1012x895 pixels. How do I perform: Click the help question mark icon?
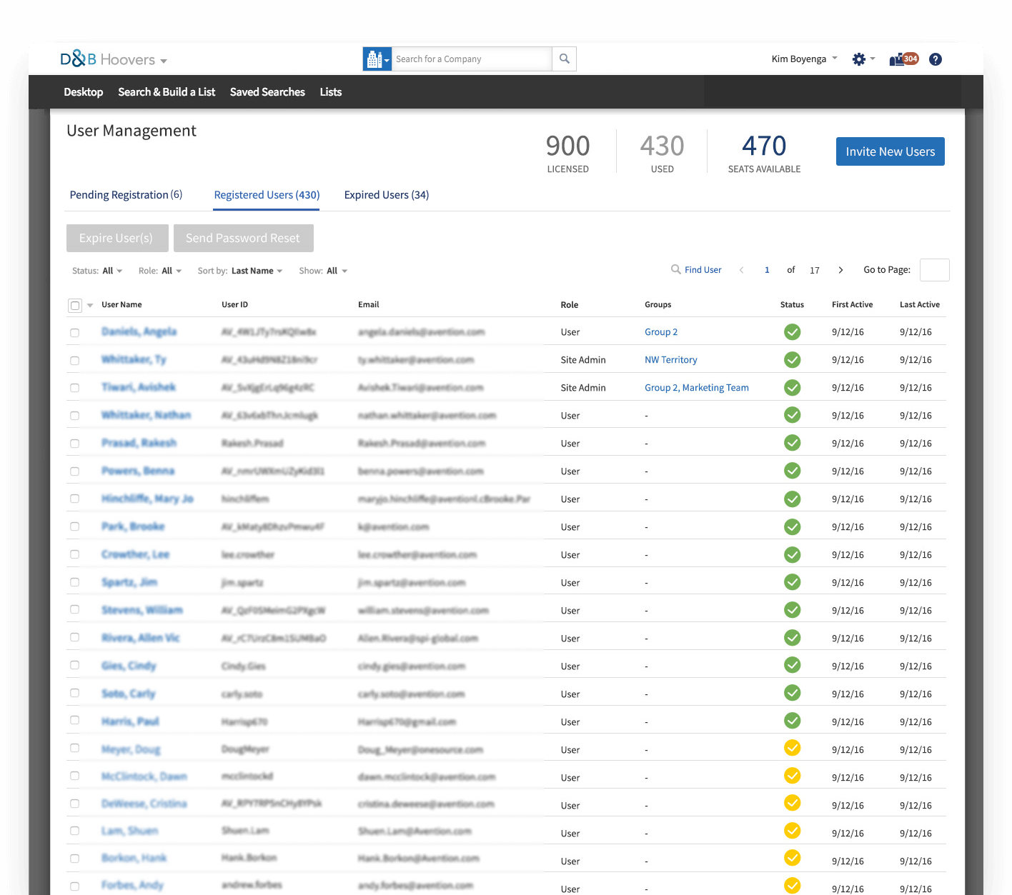935,59
